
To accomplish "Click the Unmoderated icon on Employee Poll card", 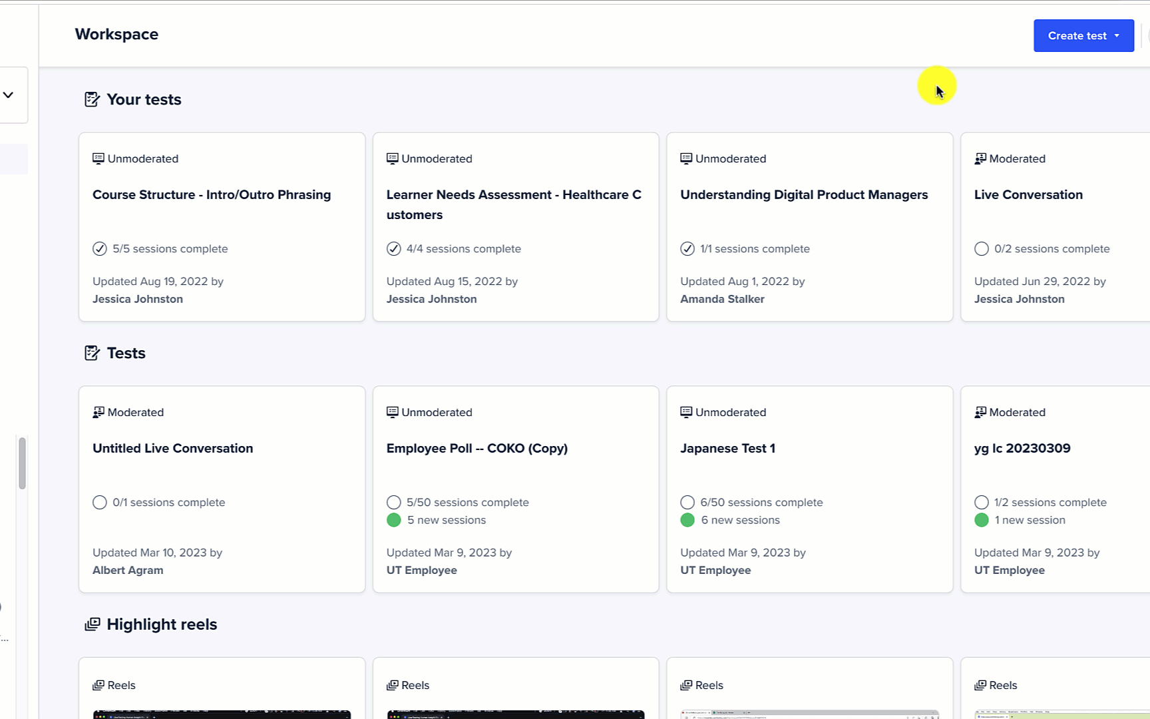I will pyautogui.click(x=392, y=411).
